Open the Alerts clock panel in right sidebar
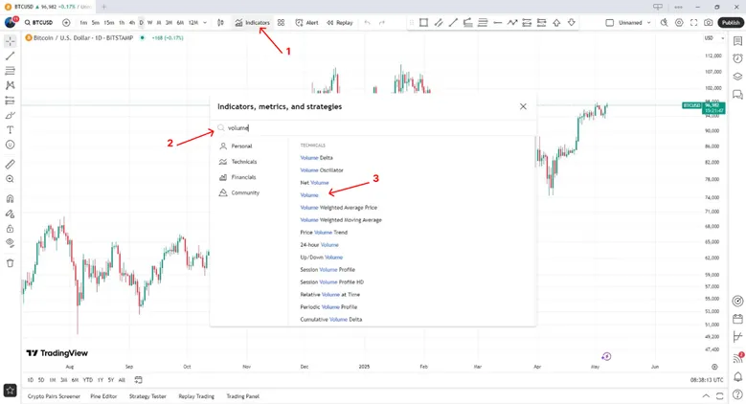The height and width of the screenshot is (404, 746). [737, 58]
